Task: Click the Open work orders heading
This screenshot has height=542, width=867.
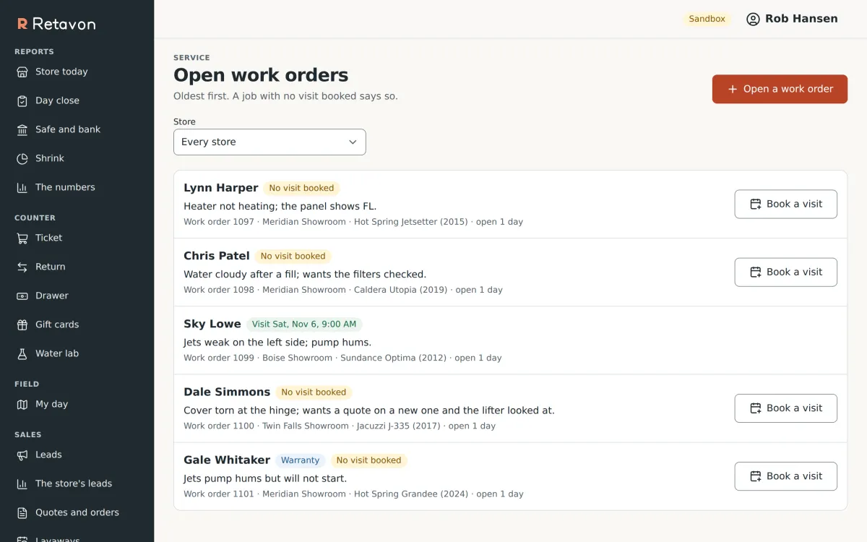Action: click(x=261, y=75)
